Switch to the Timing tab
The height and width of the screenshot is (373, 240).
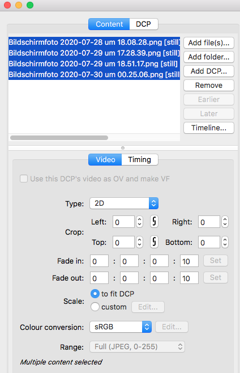click(140, 159)
